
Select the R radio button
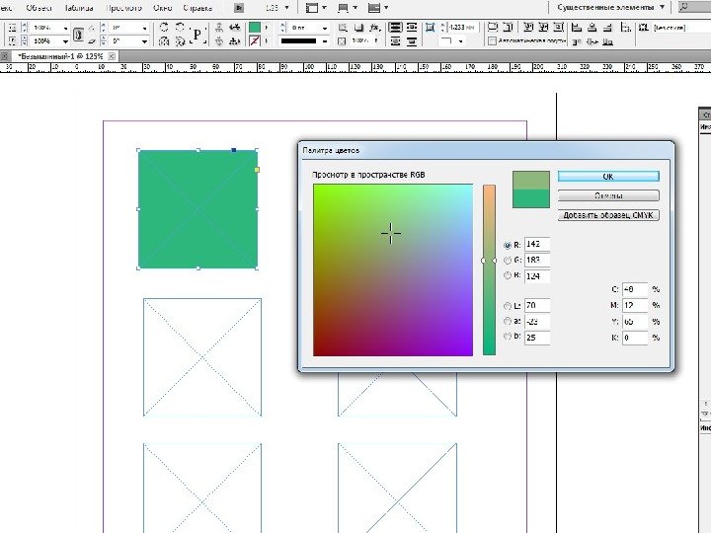click(508, 245)
